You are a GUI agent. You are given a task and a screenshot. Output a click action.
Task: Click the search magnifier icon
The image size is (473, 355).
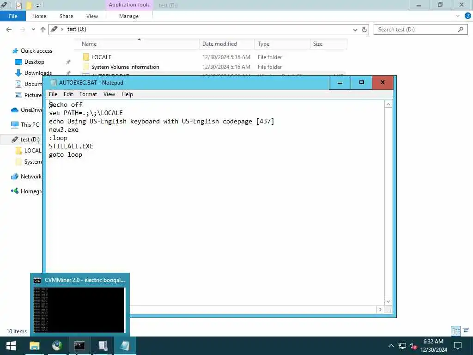pyautogui.click(x=461, y=29)
